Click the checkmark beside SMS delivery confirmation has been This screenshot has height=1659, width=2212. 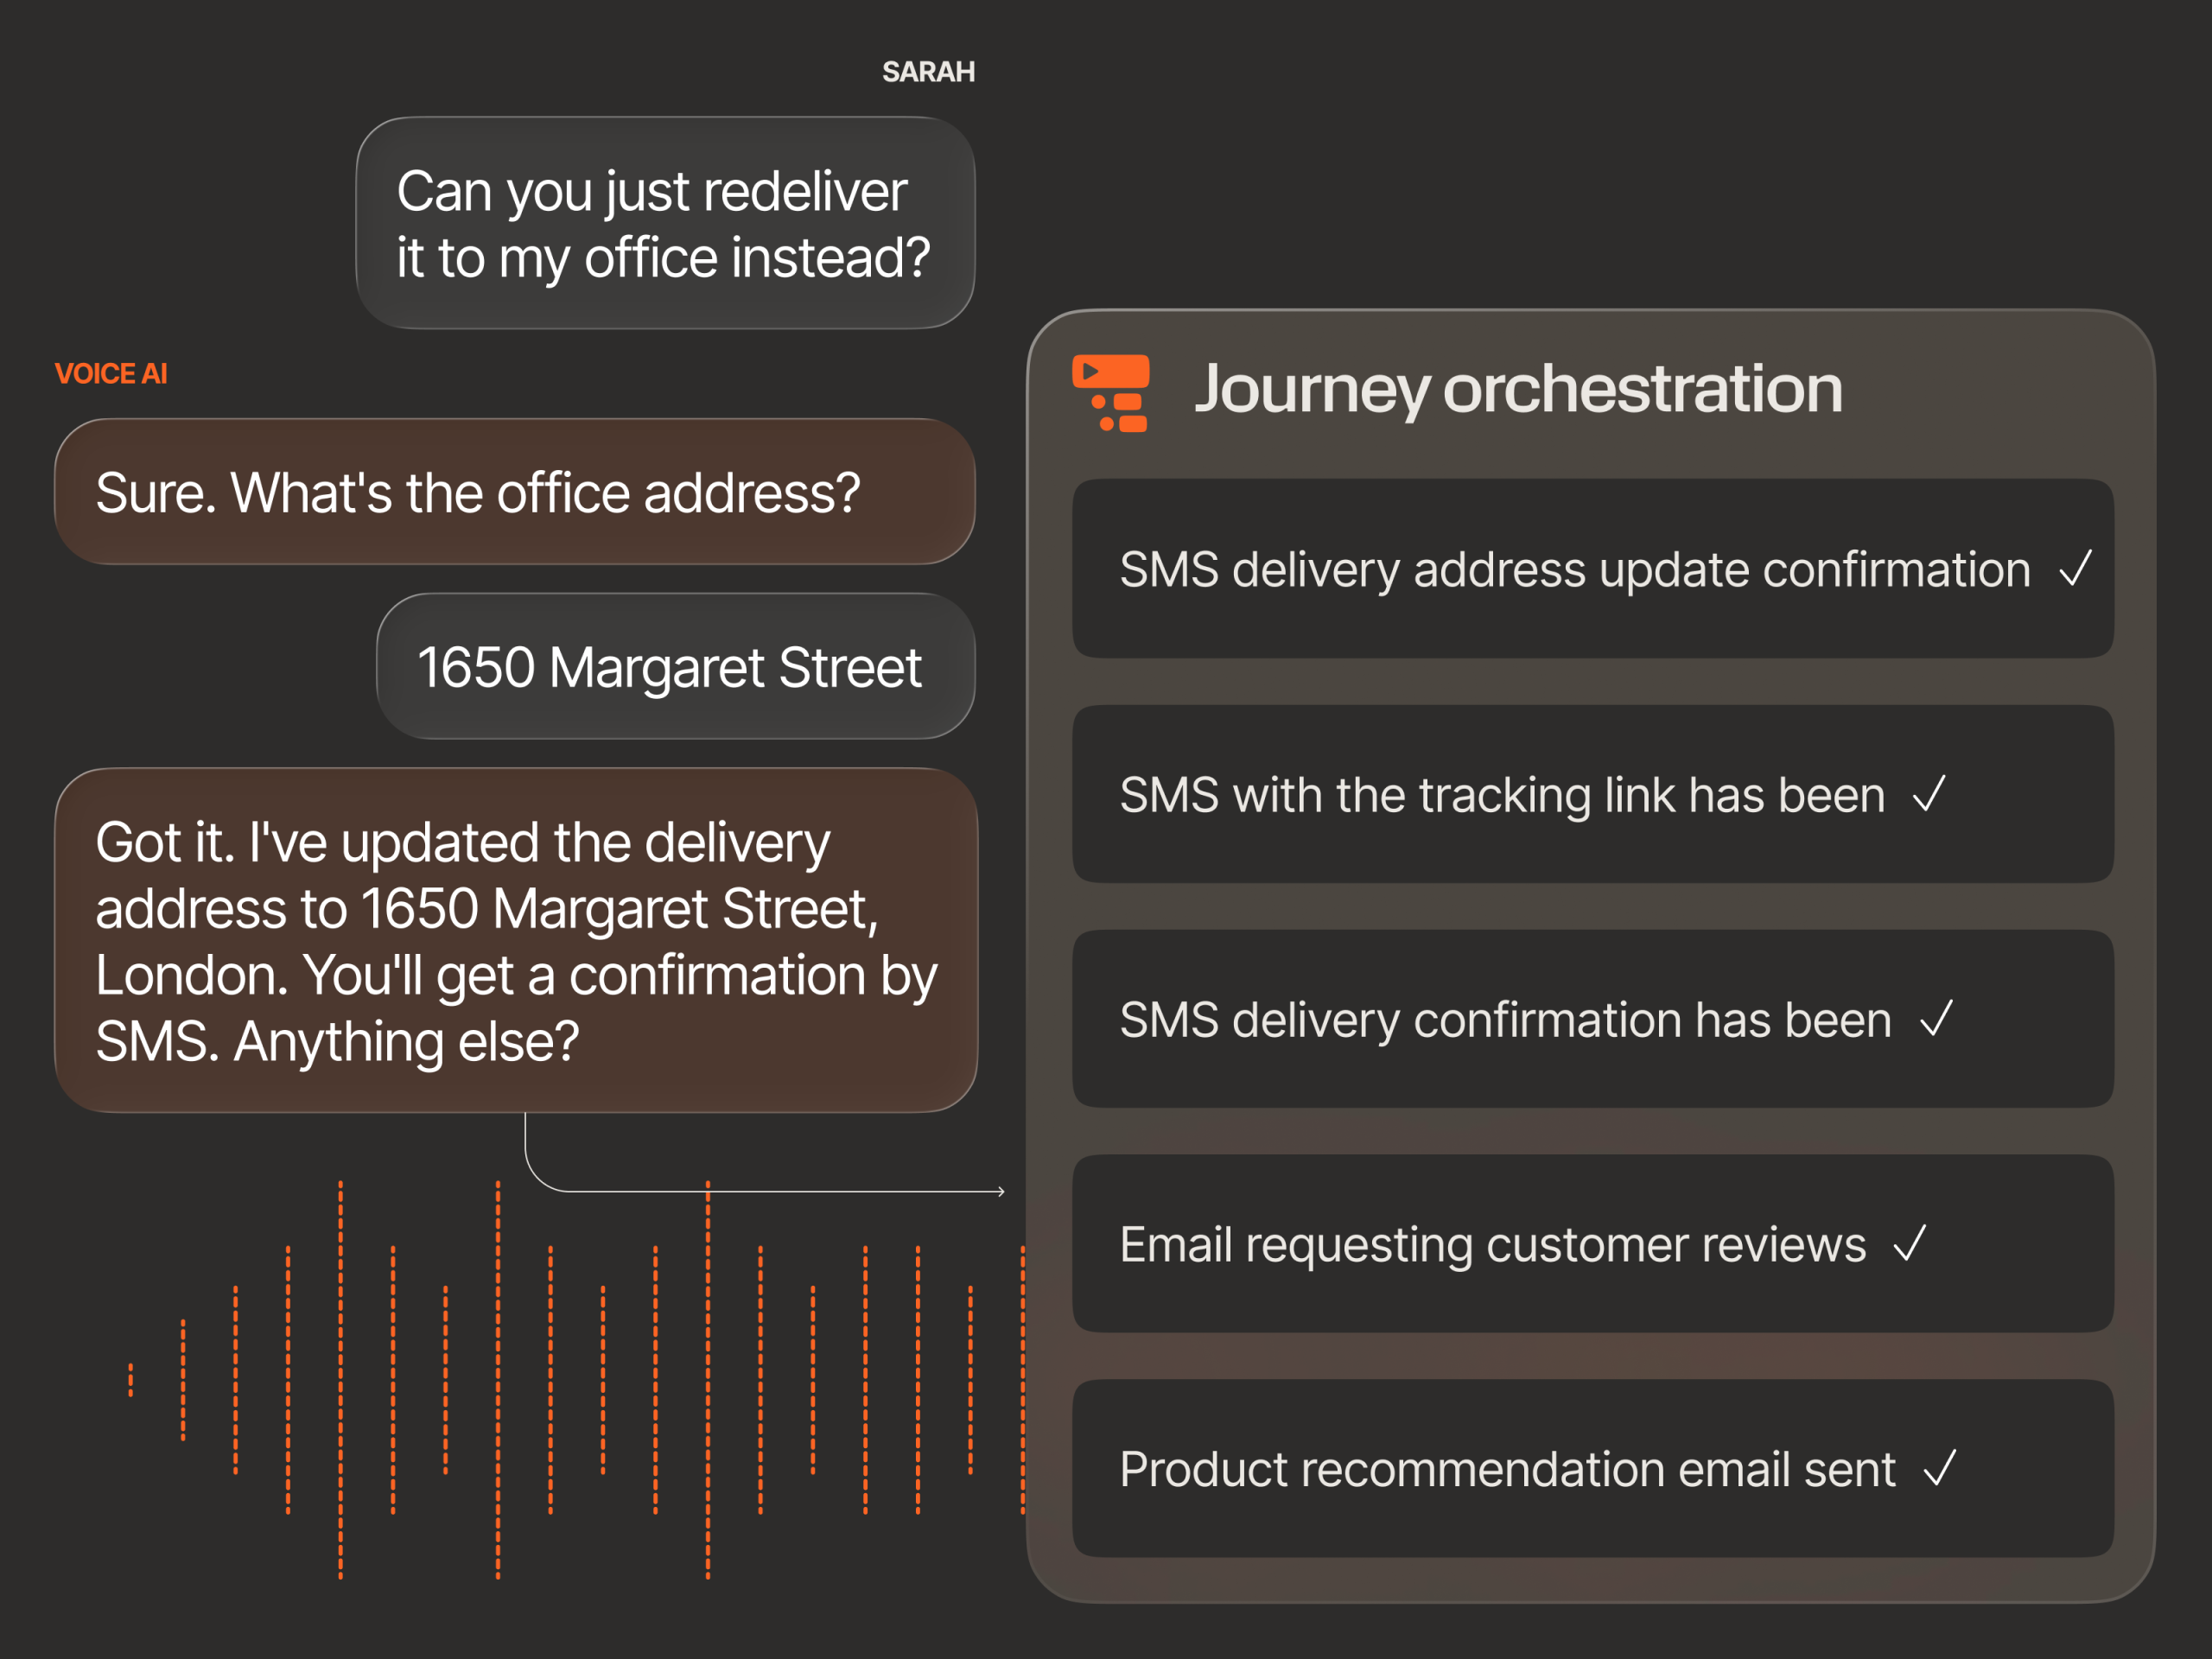tap(1936, 1019)
